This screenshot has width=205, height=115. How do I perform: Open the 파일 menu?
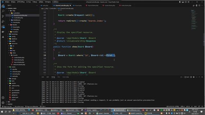pos(7,2)
